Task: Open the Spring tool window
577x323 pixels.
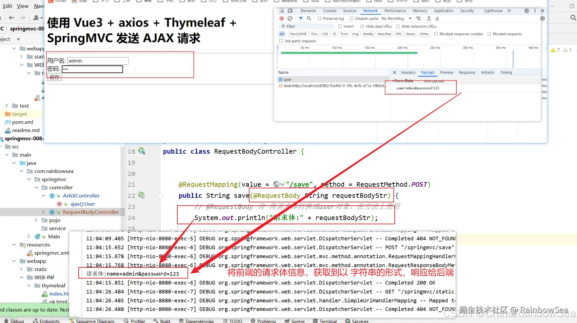Action: [x=295, y=321]
